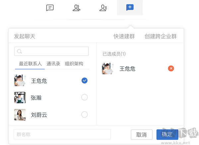Click 张瀚's avatar photo
The width and height of the screenshot is (199, 145).
tap(20, 98)
